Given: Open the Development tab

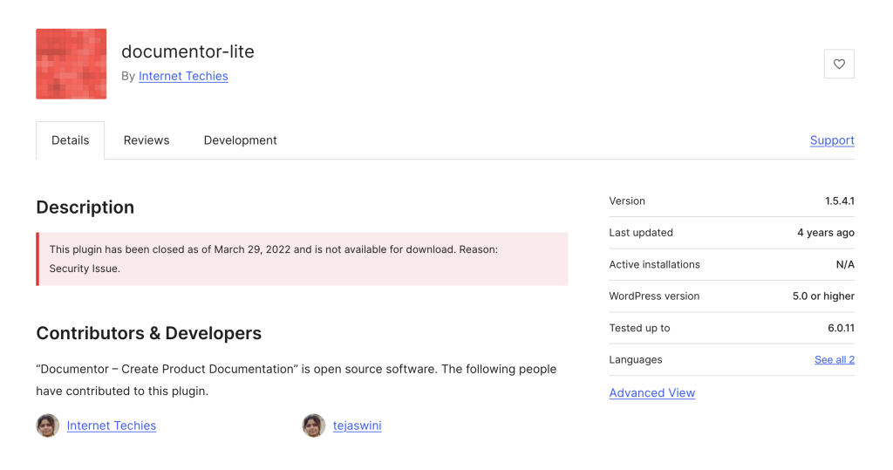Looking at the screenshot, I should pyautogui.click(x=240, y=140).
